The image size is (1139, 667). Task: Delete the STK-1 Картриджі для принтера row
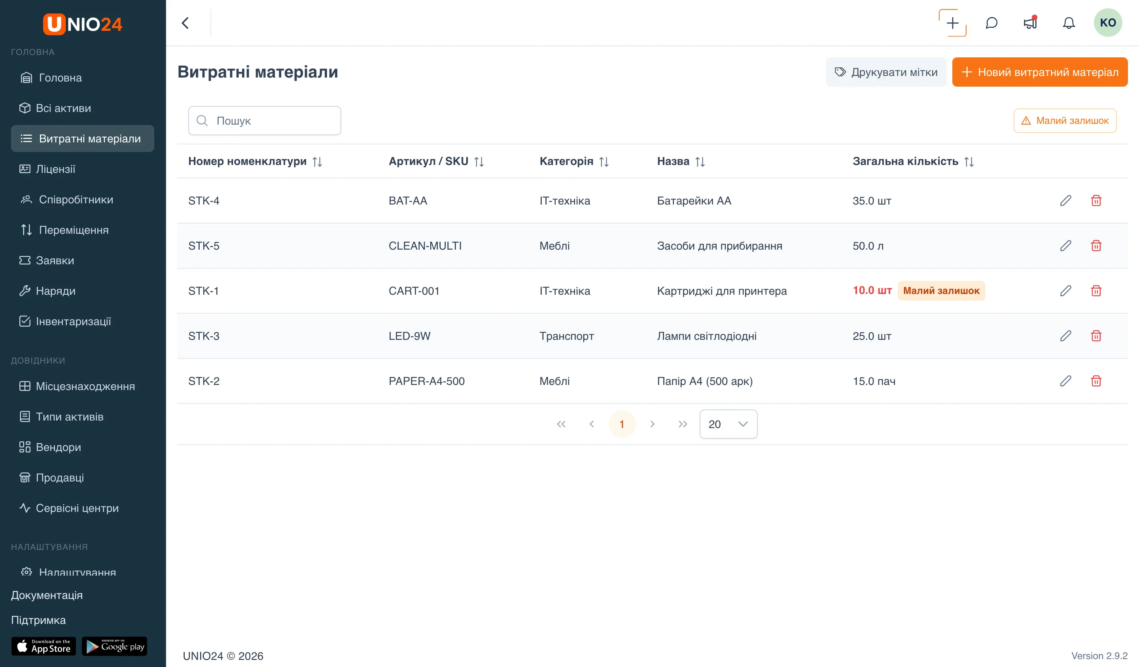click(x=1095, y=290)
